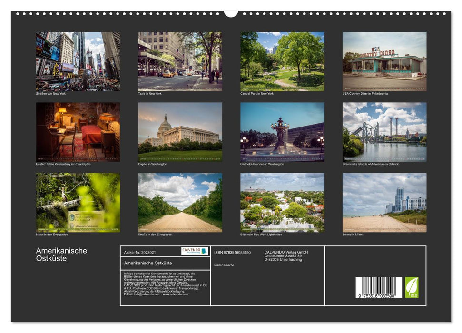This screenshot has height=333, width=462.
Task: Open the Key West Lighthouse view image
Action: coord(283,203)
